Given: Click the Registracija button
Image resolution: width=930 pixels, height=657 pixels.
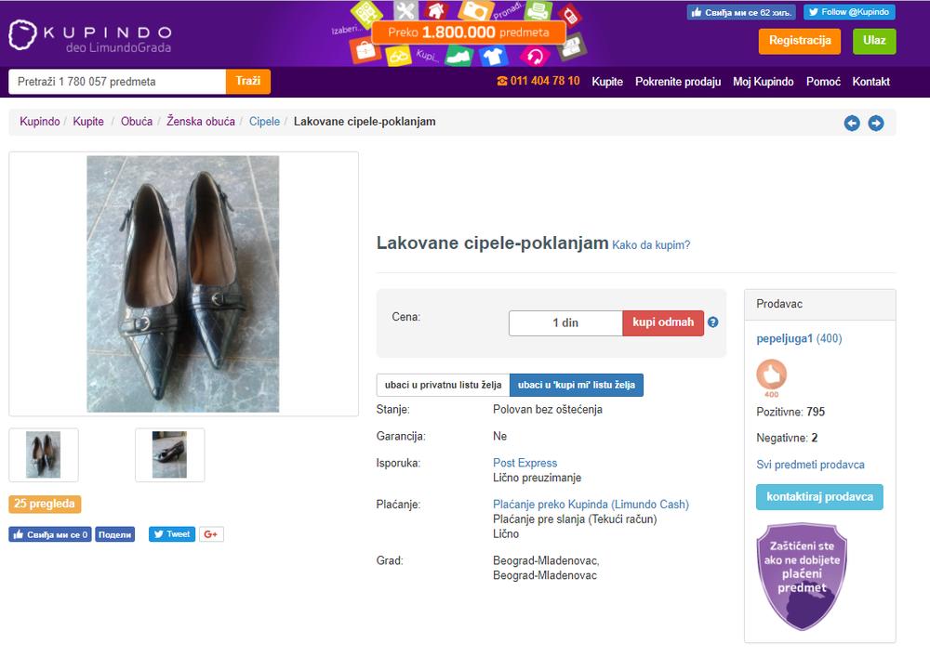Looking at the screenshot, I should tap(799, 41).
